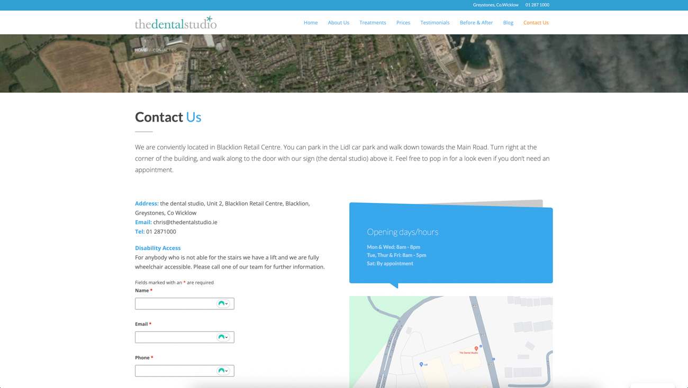The image size is (688, 388).
Task: Click inside the Name input field
Action: [175, 303]
